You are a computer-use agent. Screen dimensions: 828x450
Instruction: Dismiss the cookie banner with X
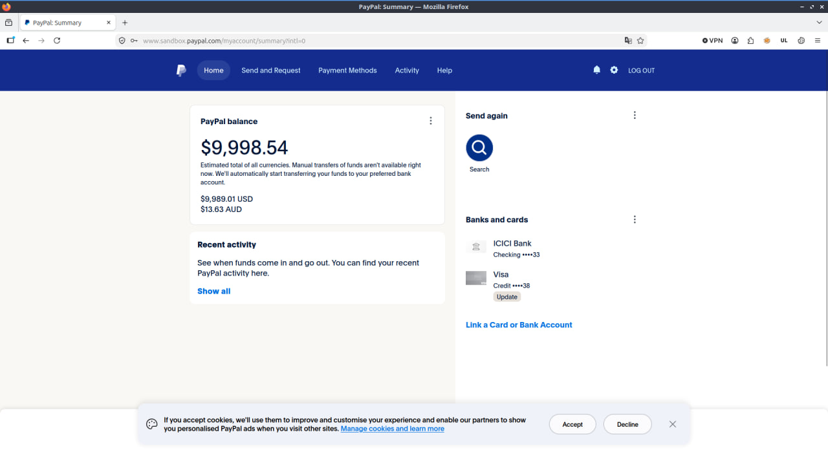673,424
